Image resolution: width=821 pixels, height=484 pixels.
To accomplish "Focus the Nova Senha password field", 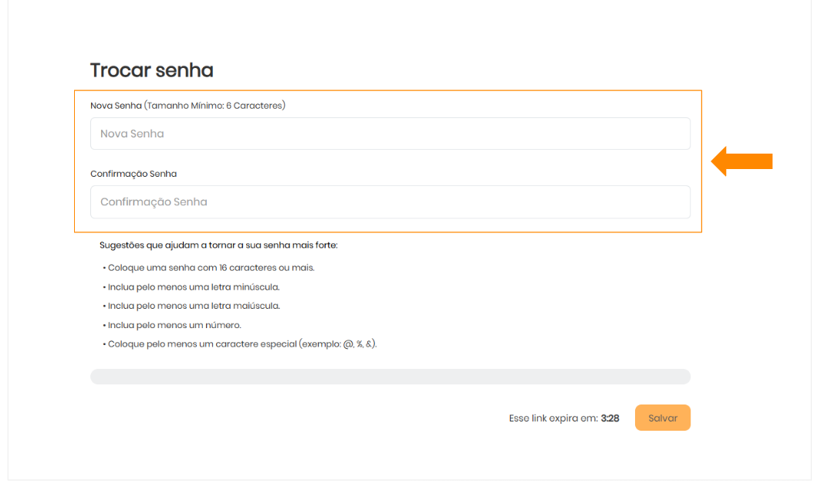I will point(390,134).
